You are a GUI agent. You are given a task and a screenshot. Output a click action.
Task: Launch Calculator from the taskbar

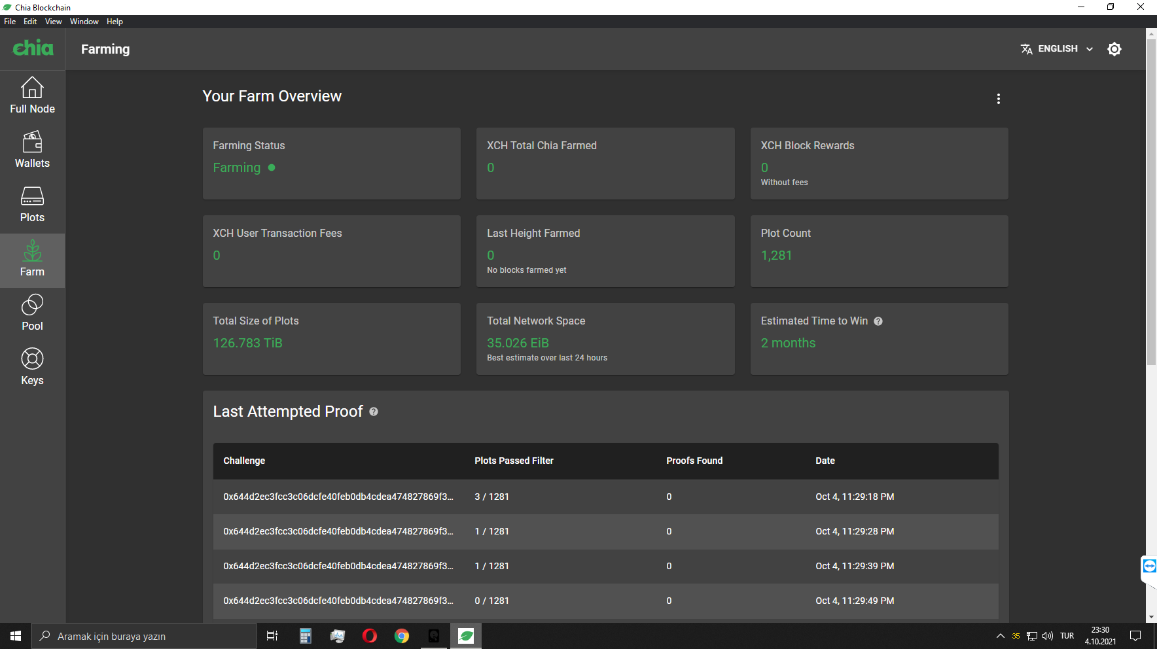click(x=305, y=636)
